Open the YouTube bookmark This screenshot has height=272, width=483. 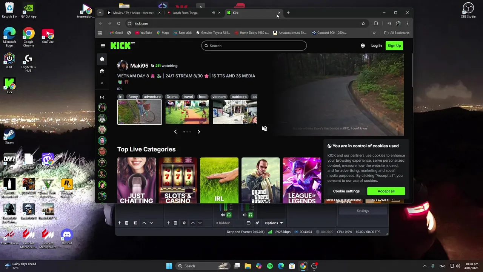click(143, 33)
